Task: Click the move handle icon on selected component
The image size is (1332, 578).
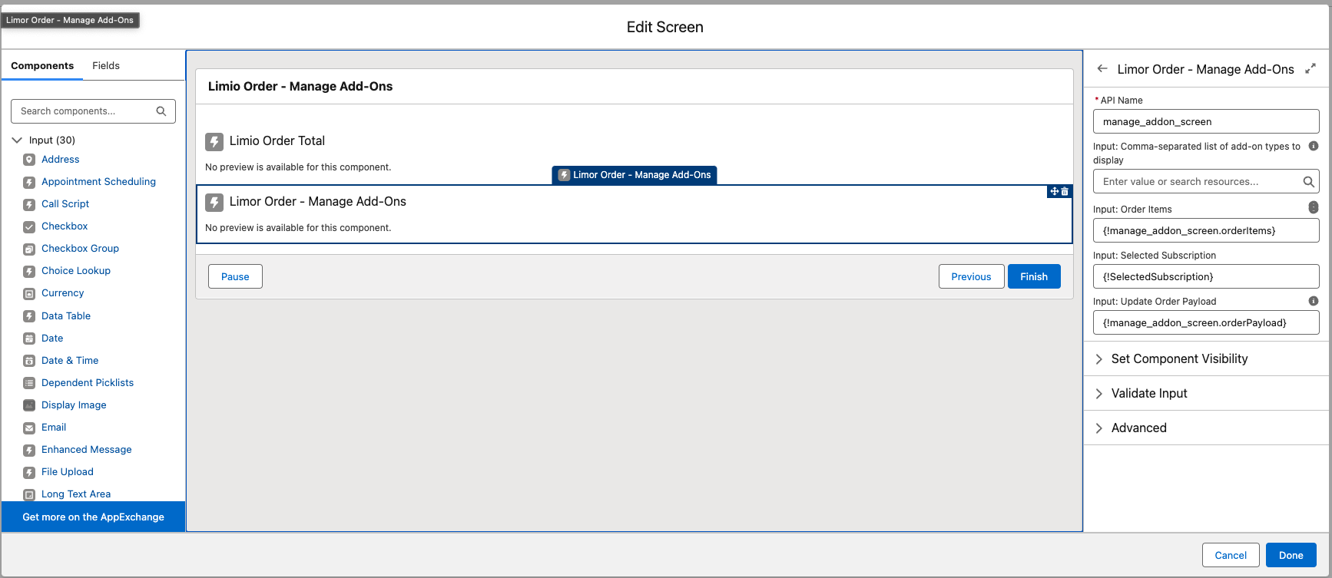Action: [1054, 192]
